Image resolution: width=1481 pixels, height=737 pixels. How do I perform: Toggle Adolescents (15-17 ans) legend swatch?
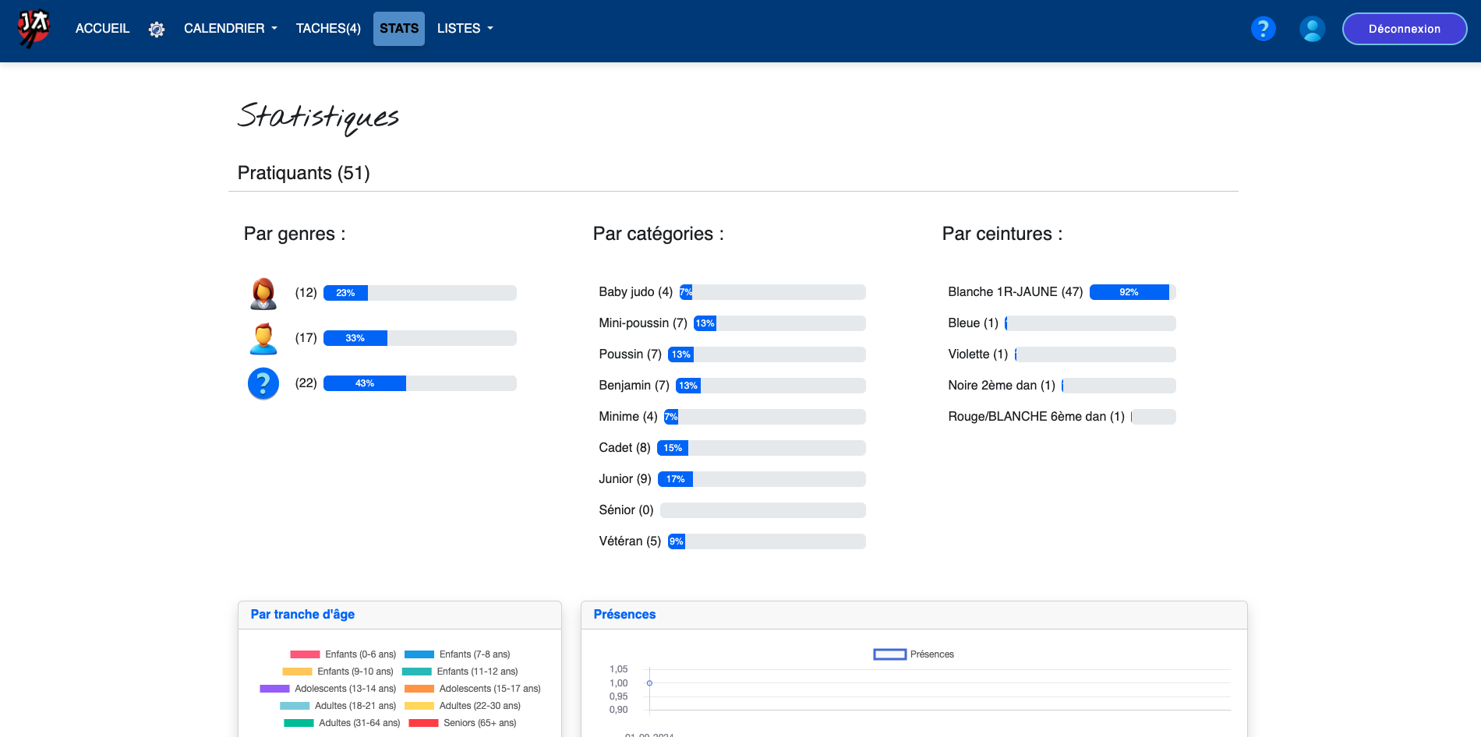pyautogui.click(x=419, y=689)
